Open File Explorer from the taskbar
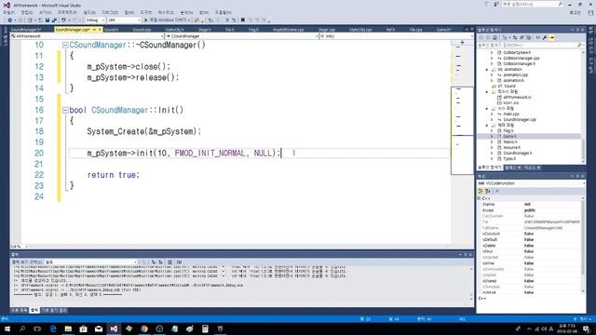 tap(68, 328)
